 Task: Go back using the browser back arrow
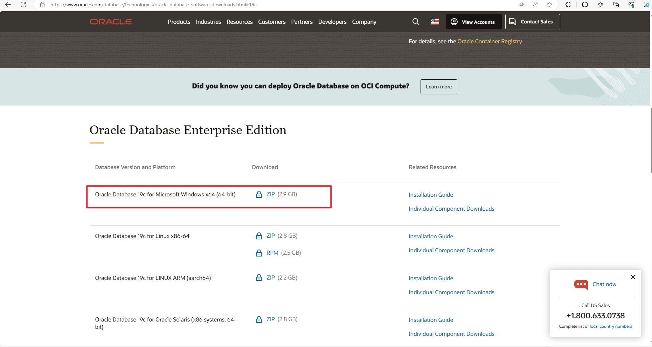8,5
